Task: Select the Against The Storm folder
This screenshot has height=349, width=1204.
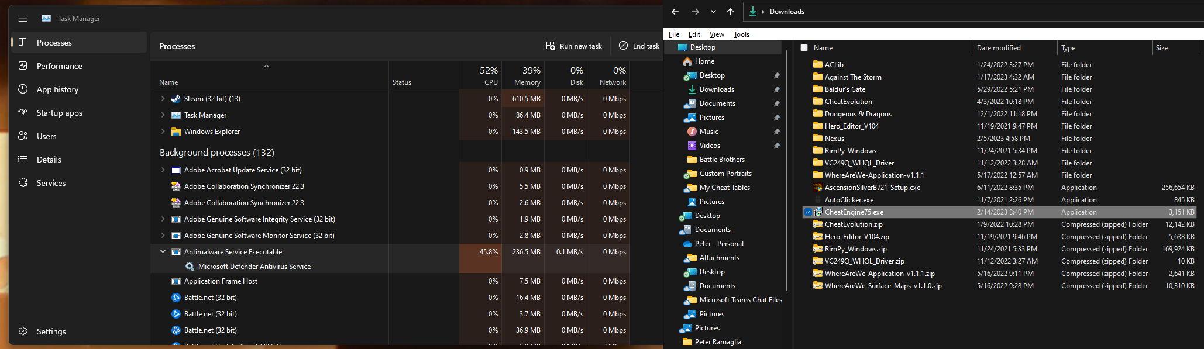Action: click(x=853, y=77)
